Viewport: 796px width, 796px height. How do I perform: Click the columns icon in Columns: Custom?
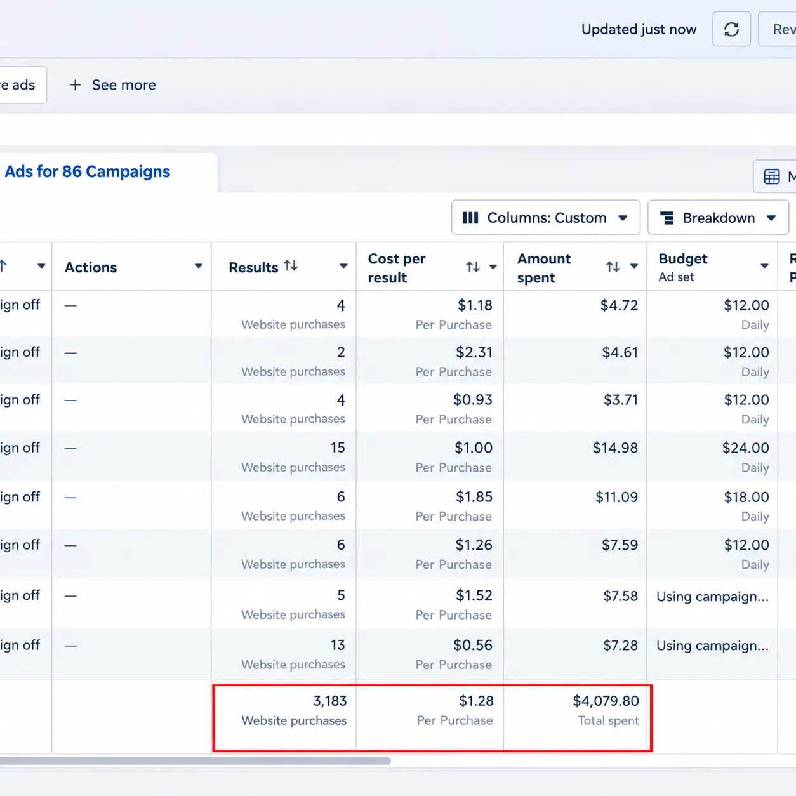point(470,218)
